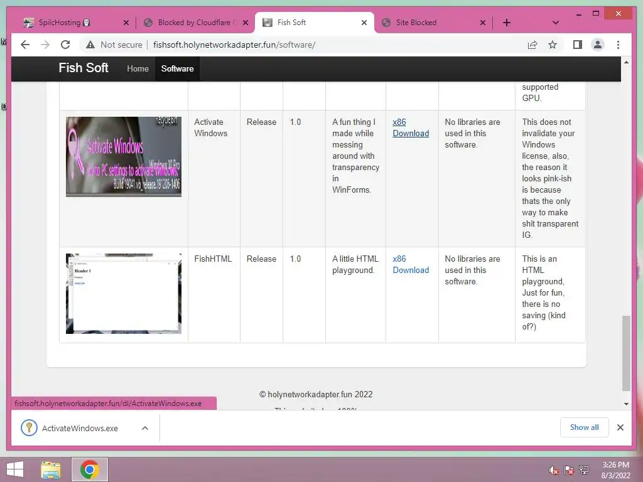Minimize the Chrome window

pyautogui.click(x=578, y=14)
